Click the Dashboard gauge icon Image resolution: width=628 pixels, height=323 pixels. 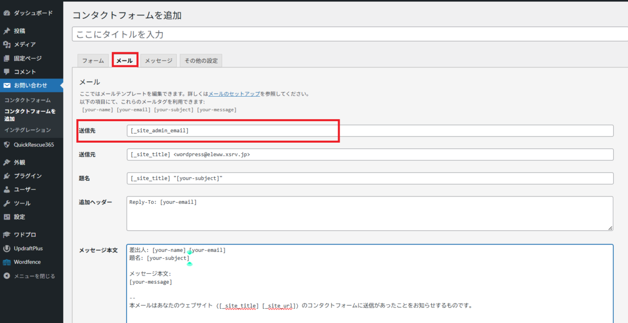pos(7,13)
